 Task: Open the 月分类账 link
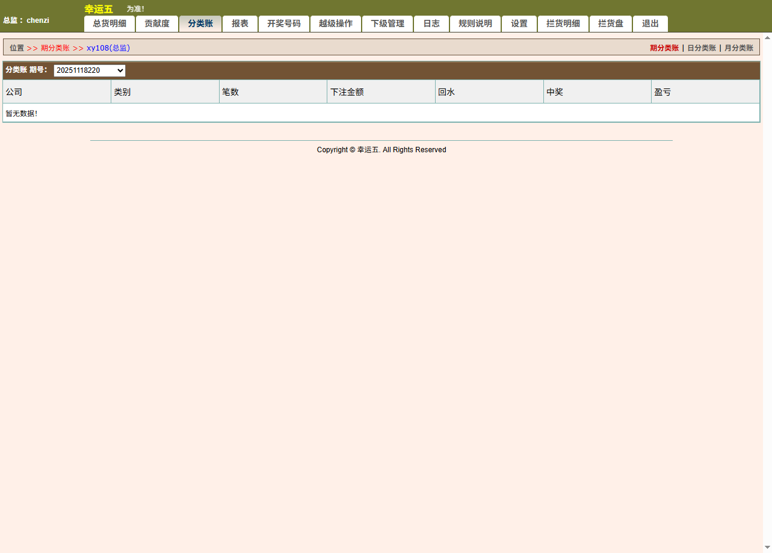pos(739,48)
